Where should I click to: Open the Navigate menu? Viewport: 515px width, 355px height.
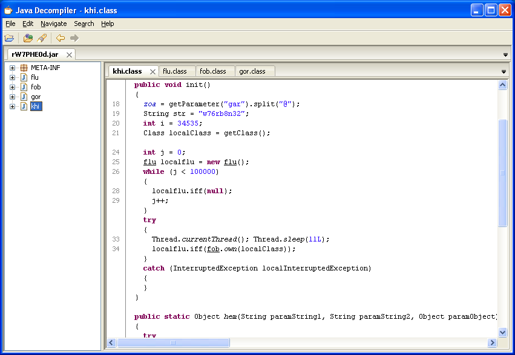pyautogui.click(x=54, y=24)
